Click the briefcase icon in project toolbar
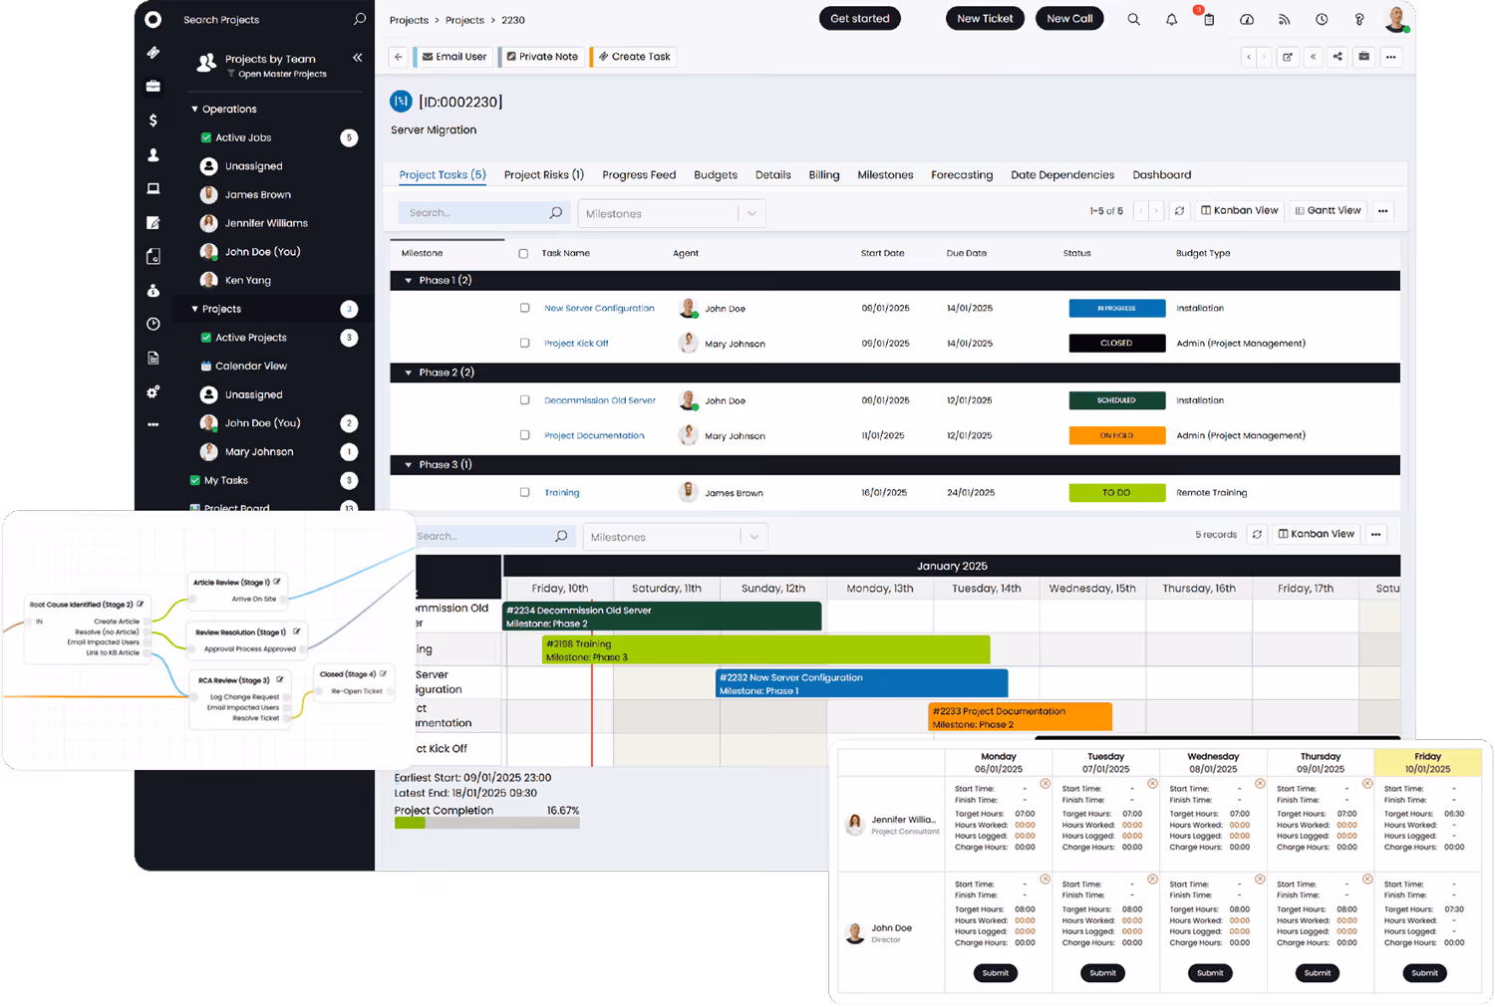The width and height of the screenshot is (1495, 1007). pos(1363,57)
